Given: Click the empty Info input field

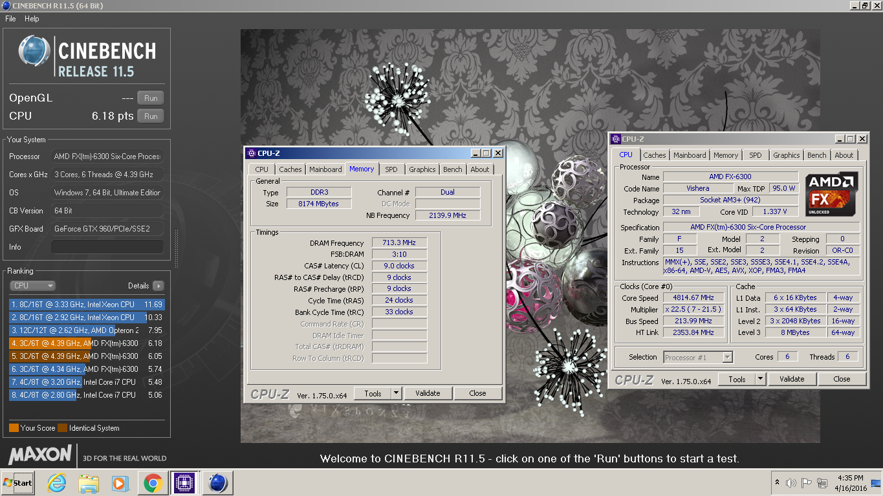Looking at the screenshot, I should pyautogui.click(x=107, y=247).
